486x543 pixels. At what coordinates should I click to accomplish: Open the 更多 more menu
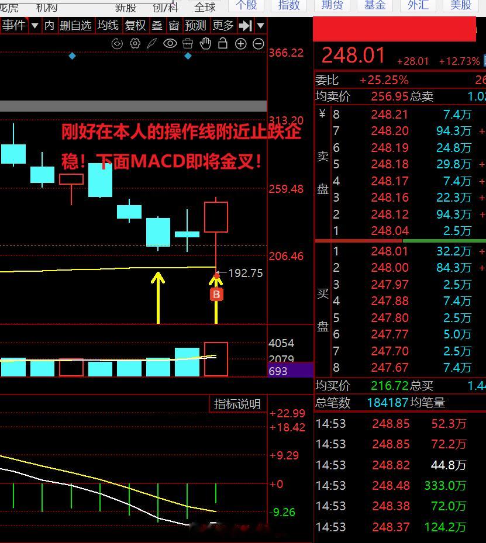click(223, 25)
